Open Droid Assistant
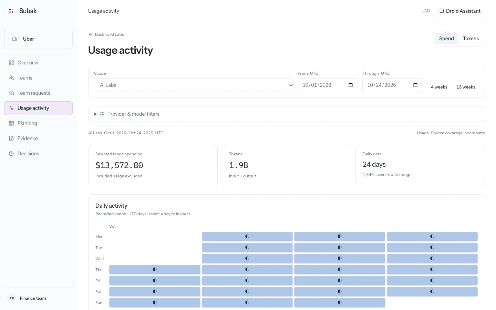Image resolution: width=496 pixels, height=310 pixels. coord(459,11)
